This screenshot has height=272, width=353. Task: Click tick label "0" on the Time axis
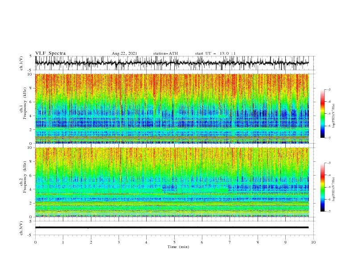coord(35,242)
